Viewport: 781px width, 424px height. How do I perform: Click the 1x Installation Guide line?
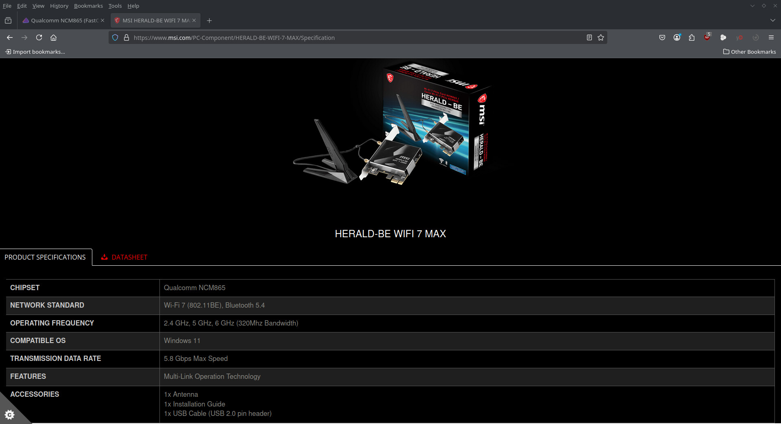point(194,404)
